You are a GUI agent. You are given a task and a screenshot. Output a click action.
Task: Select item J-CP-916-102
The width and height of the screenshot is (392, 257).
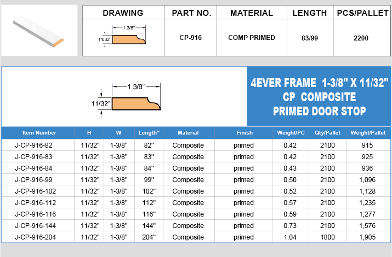[x=36, y=191]
